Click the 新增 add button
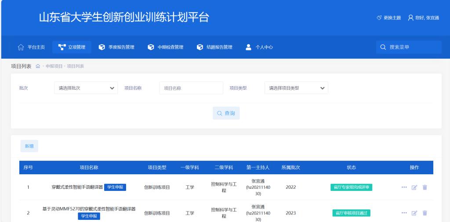450x222 pixels. 29,146
